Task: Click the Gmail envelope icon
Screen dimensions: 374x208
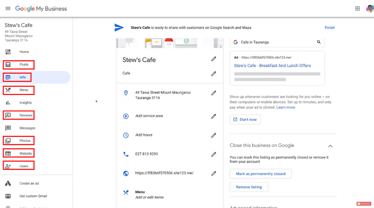Action: (8, 196)
